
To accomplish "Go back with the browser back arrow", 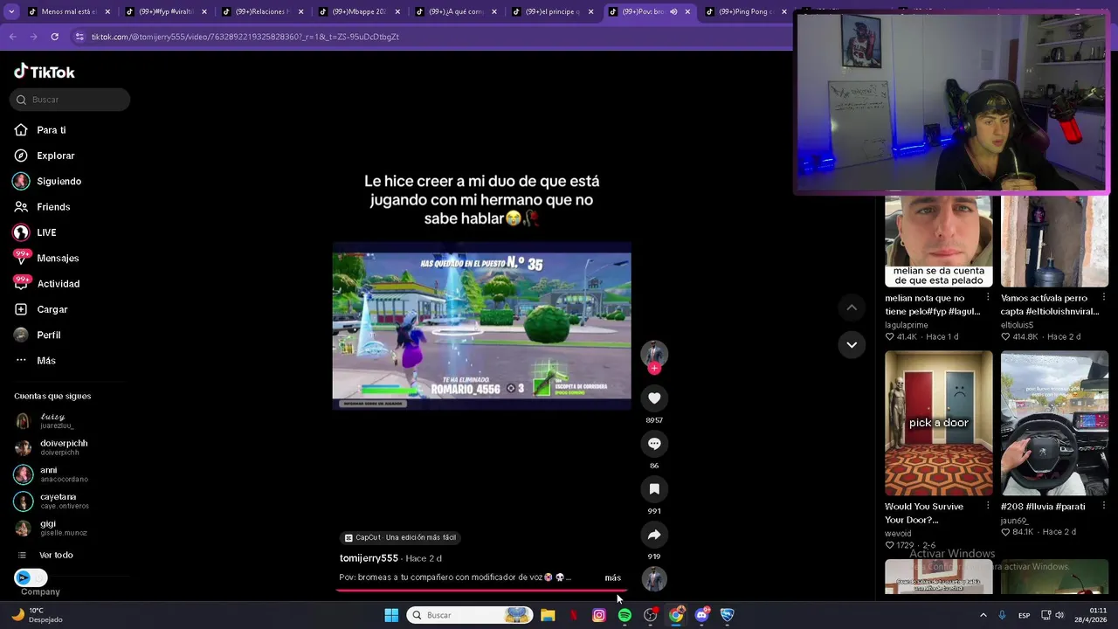I will coord(12,37).
